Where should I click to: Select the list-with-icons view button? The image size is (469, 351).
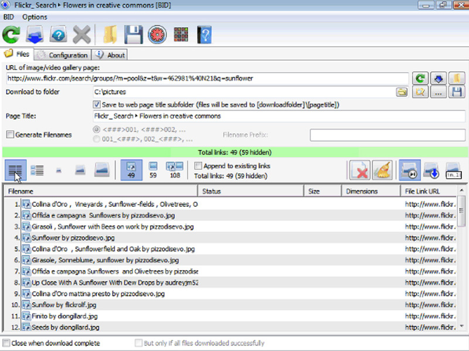38,170
